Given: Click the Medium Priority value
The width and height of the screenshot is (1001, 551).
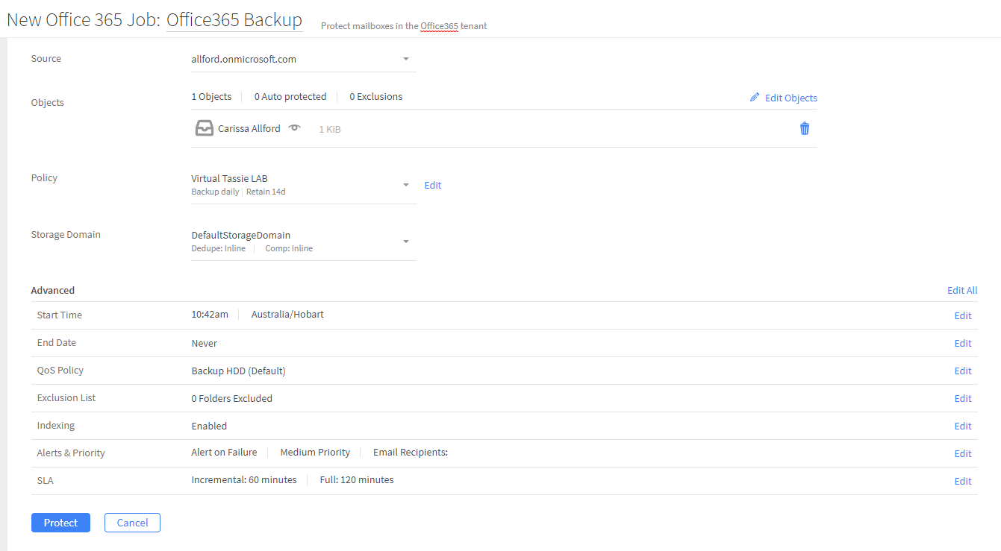Looking at the screenshot, I should click(x=315, y=452).
